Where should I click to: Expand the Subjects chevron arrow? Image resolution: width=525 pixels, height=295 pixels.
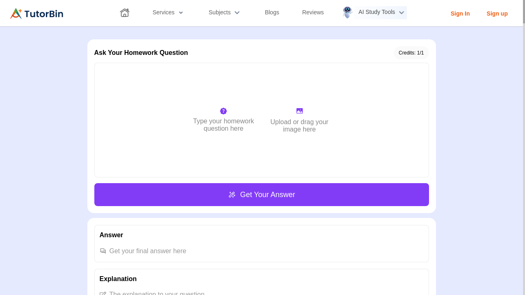pyautogui.click(x=237, y=13)
